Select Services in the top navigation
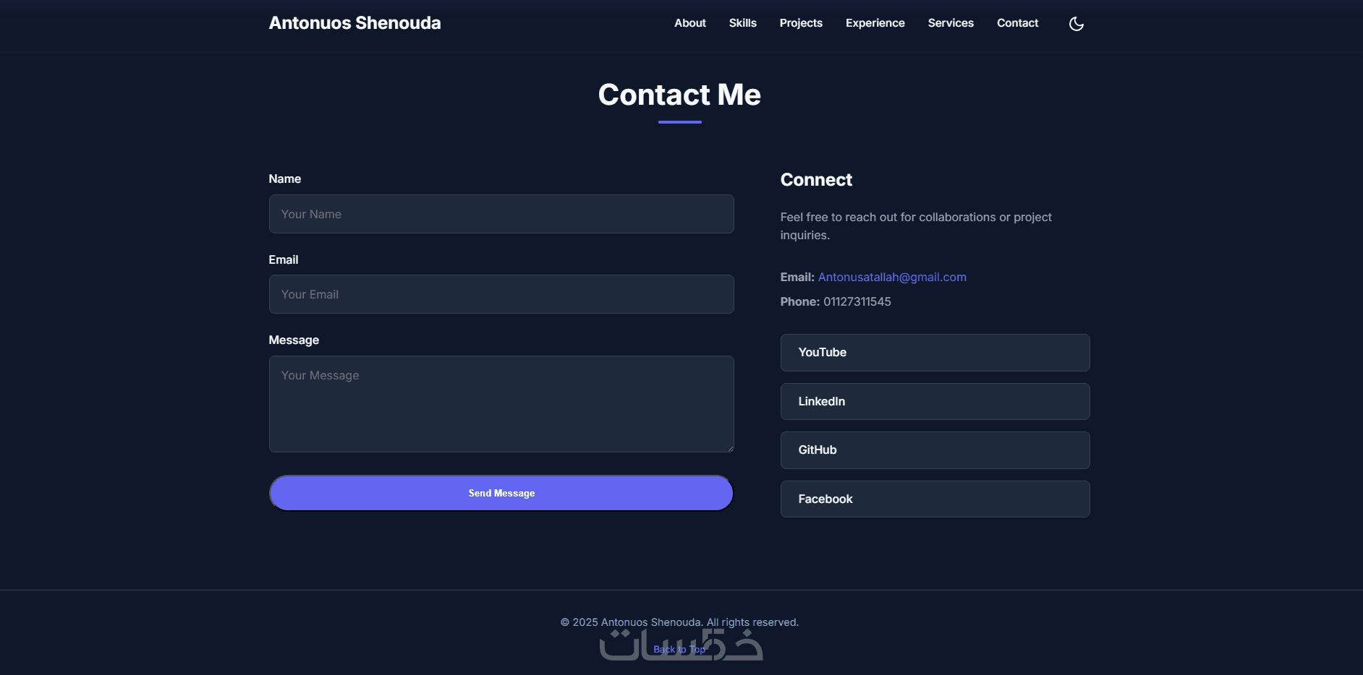Screen dimensions: 1363x675 (950, 23)
